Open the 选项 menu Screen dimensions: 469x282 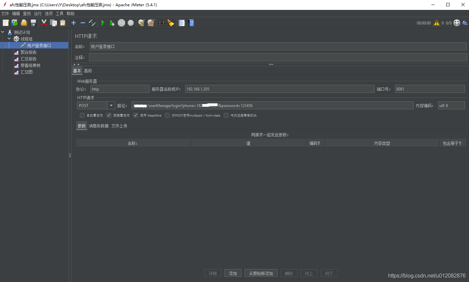pos(49,14)
